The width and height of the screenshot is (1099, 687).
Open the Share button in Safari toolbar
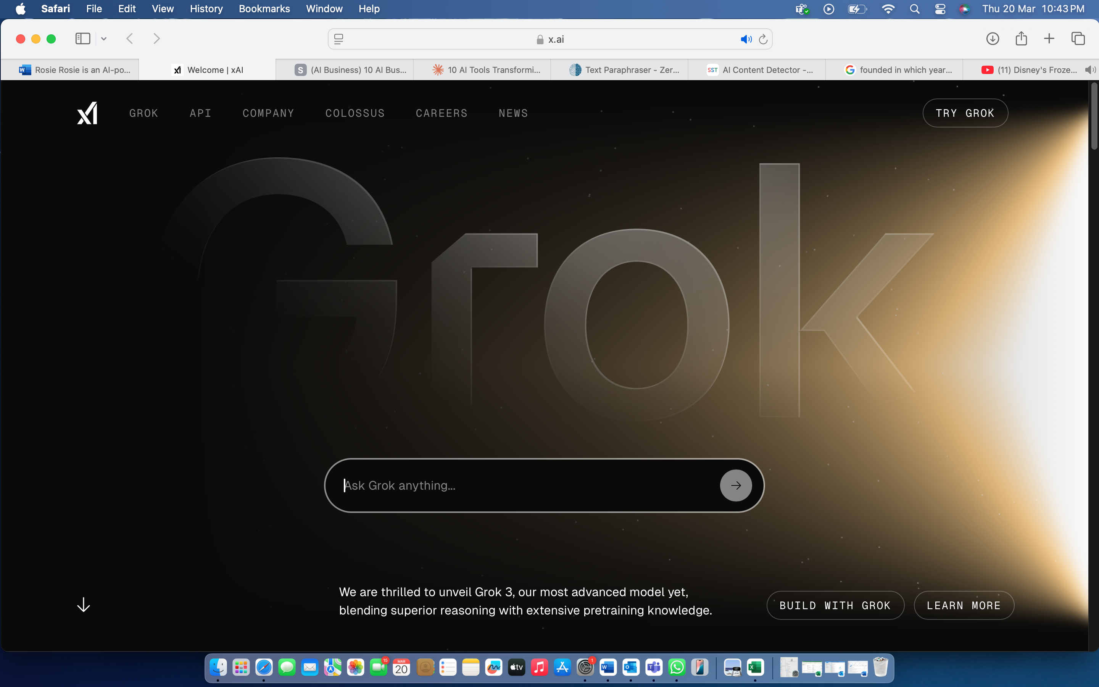point(1021,39)
